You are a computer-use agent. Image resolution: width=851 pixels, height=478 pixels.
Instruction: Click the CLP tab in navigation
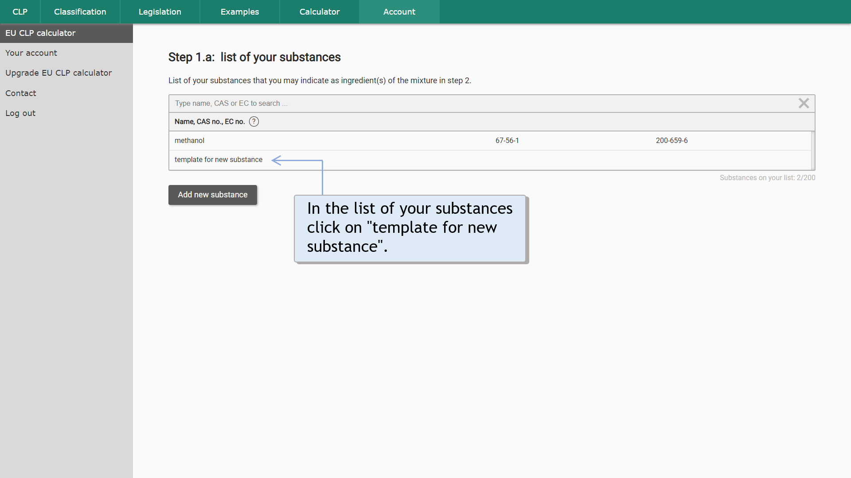20,12
